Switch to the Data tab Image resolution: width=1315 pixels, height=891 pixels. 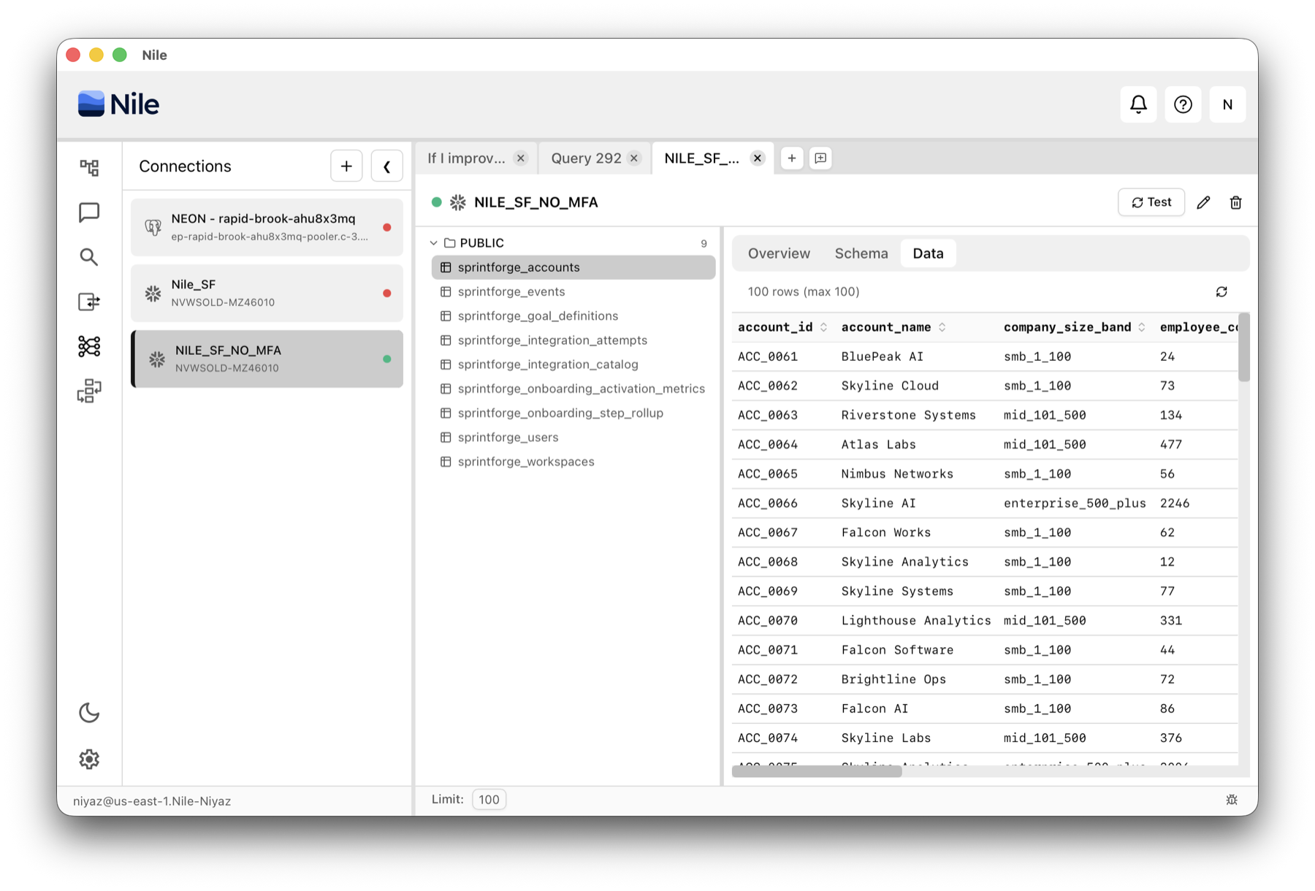tap(928, 253)
